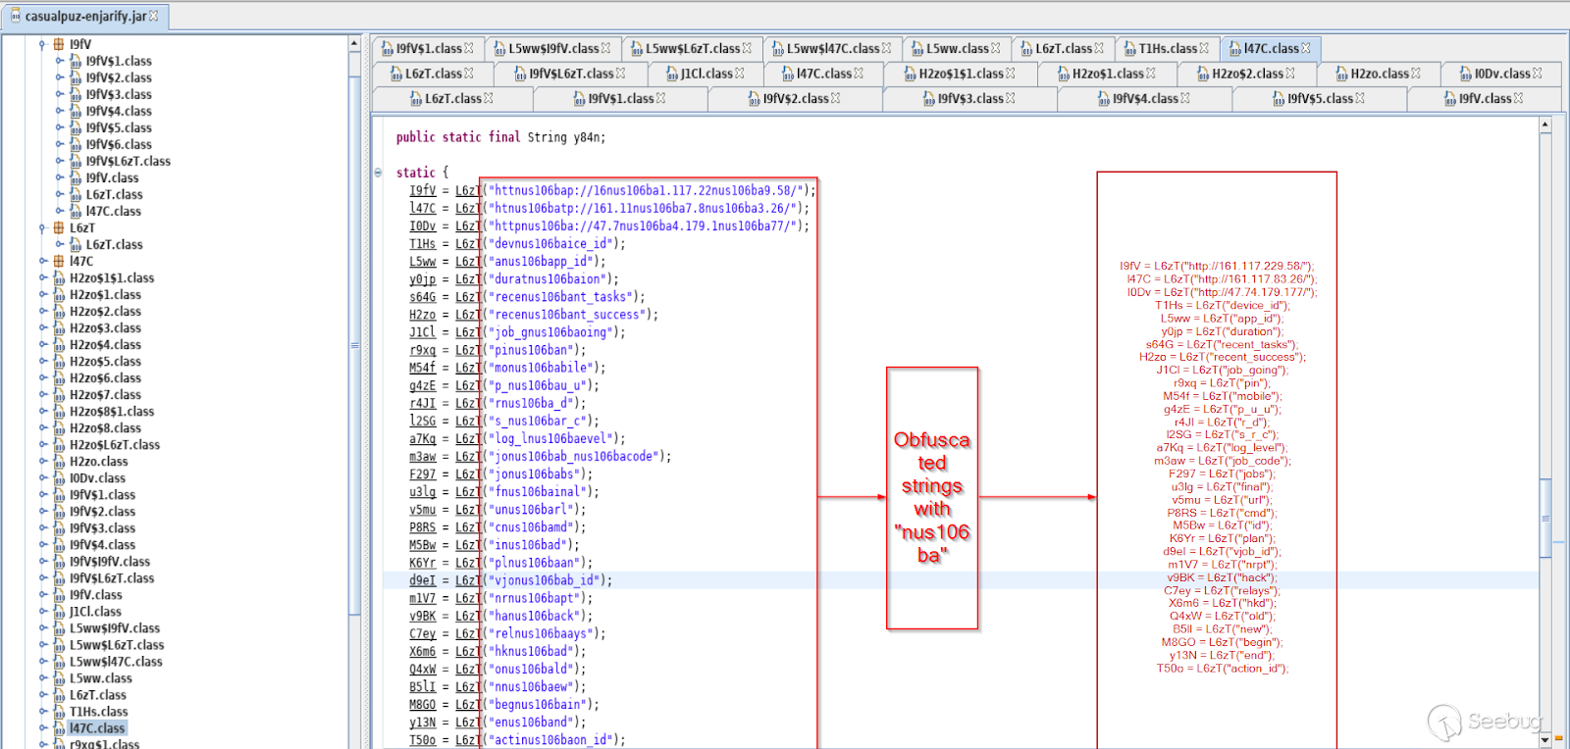Expand the H2zo.class tree node
Viewport: 1570px width, 749px height.
pos(42,462)
